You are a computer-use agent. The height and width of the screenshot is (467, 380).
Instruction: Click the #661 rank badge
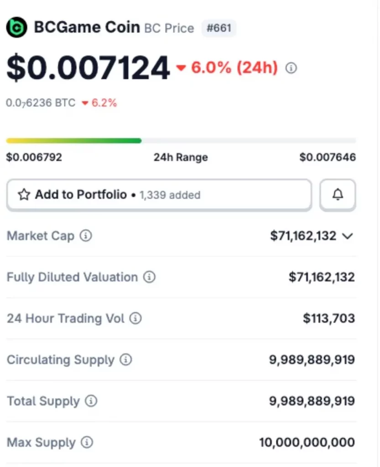tap(219, 28)
